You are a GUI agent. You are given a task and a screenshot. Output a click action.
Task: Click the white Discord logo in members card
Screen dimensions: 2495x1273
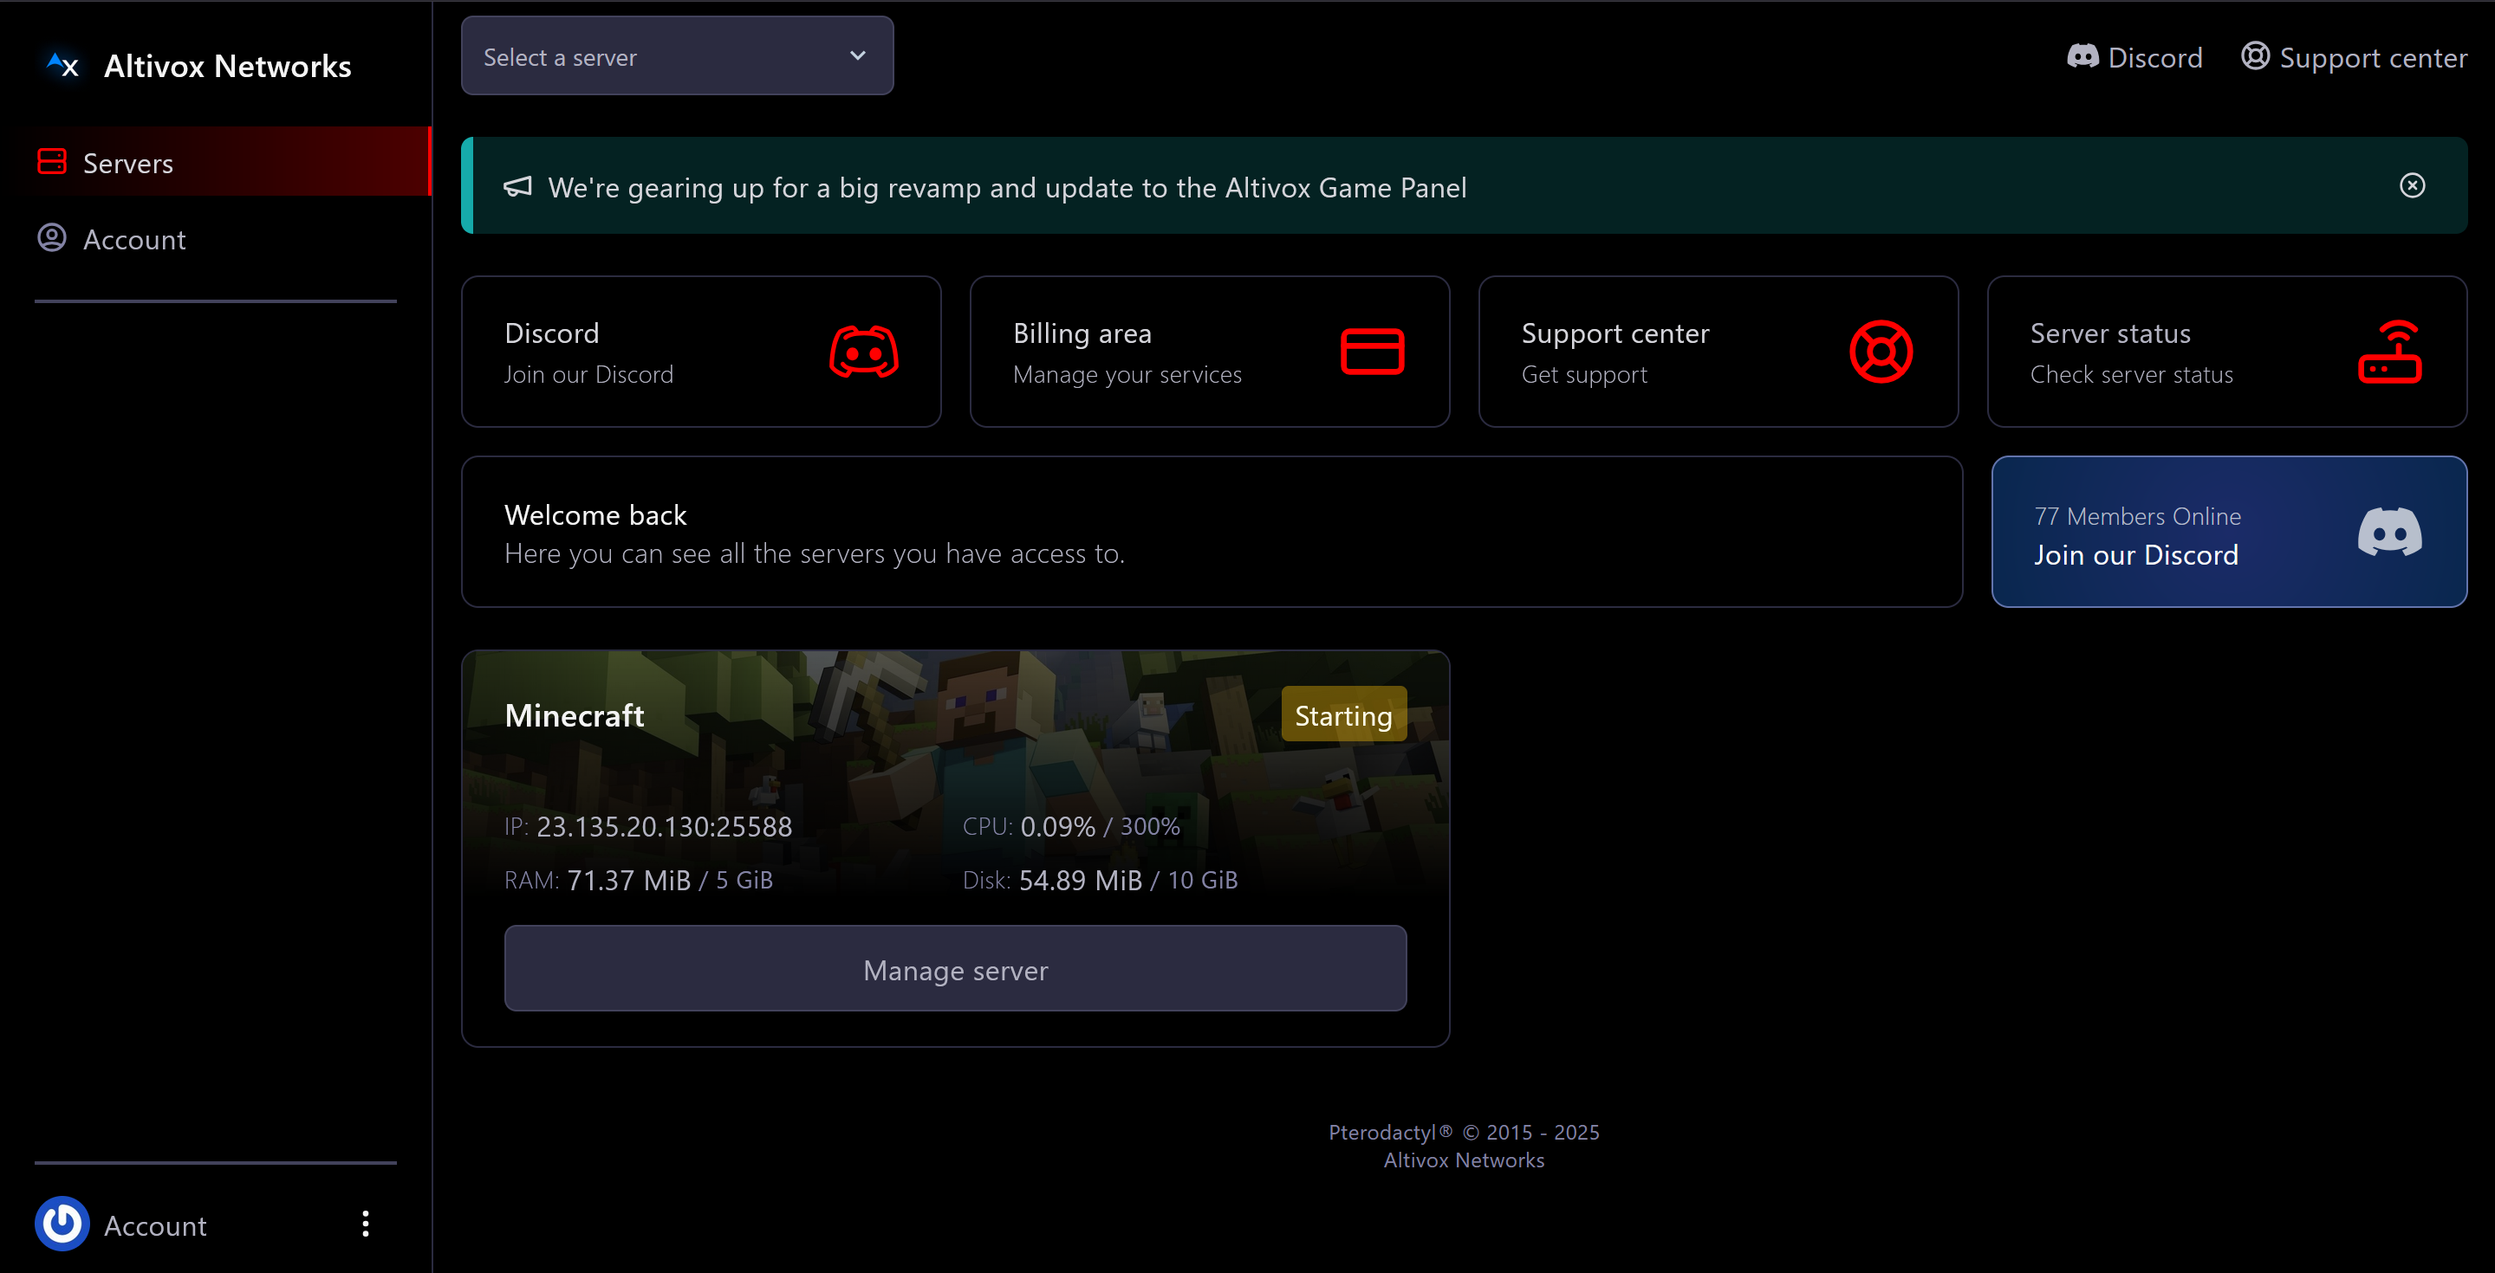point(2388,532)
